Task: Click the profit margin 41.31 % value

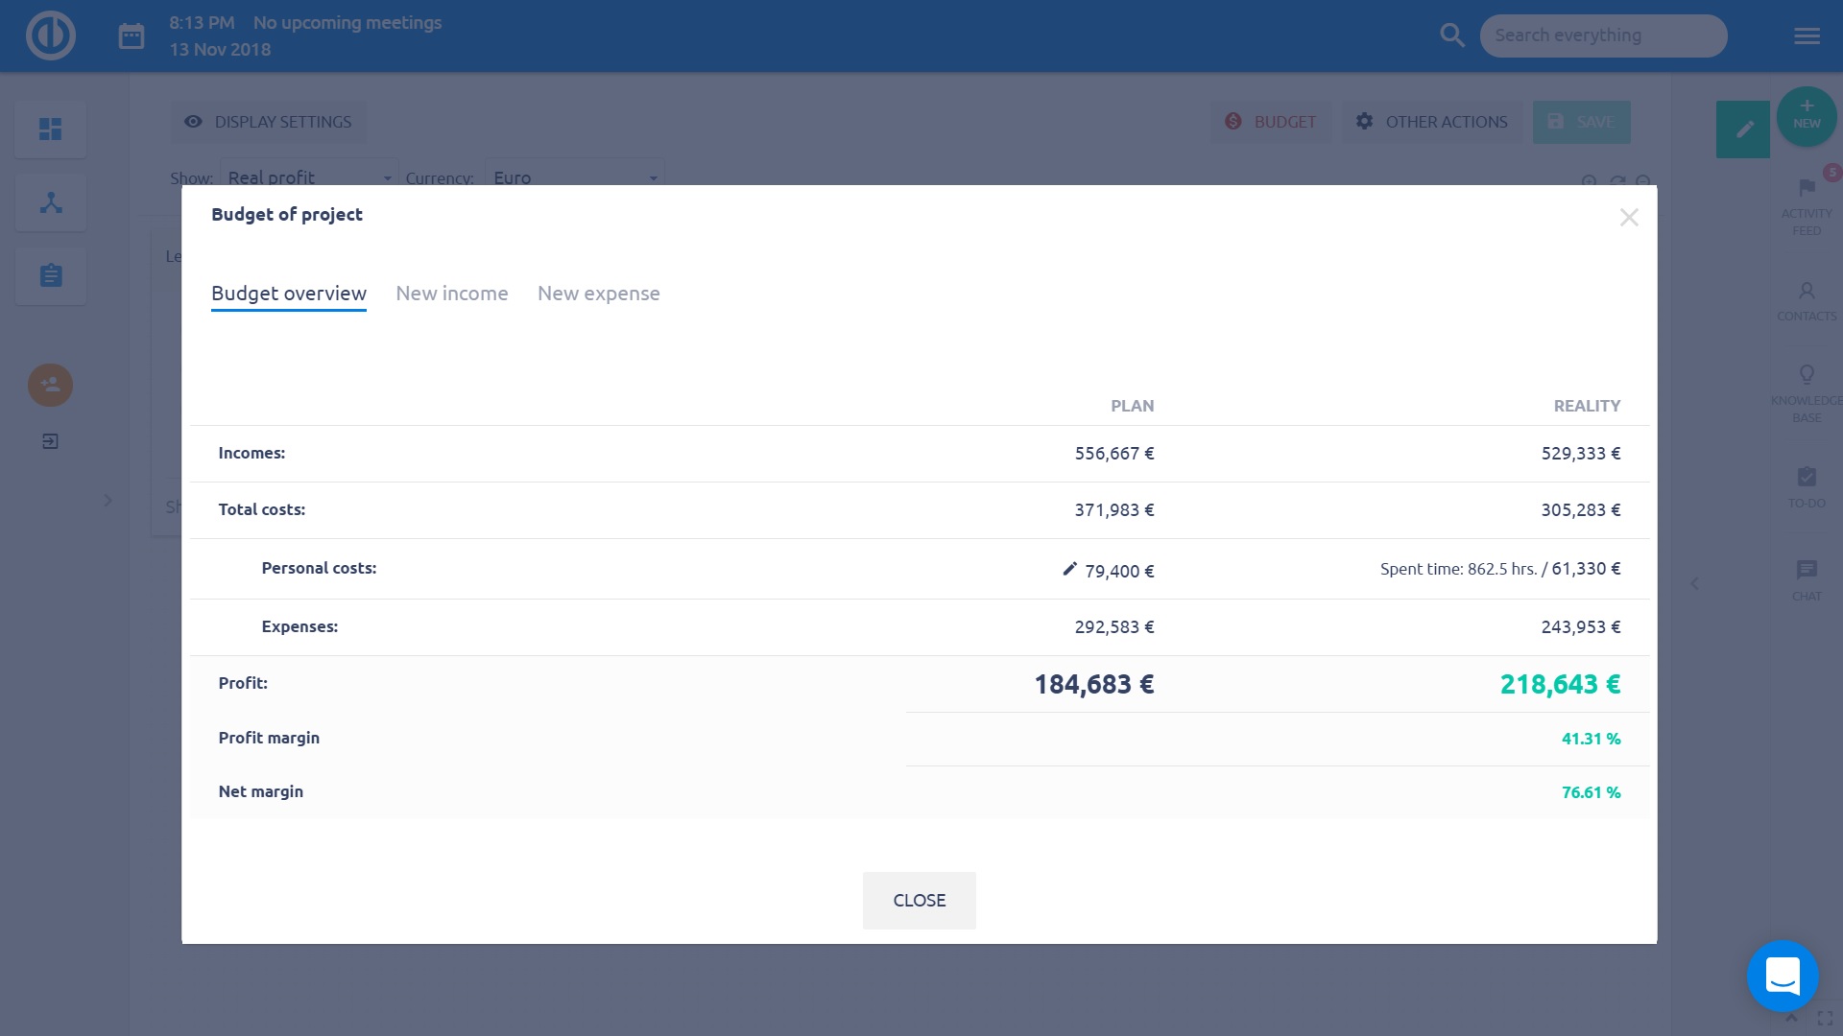Action: pos(1591,739)
